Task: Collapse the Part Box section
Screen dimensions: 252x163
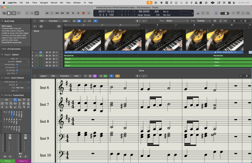Action: coord(2,95)
